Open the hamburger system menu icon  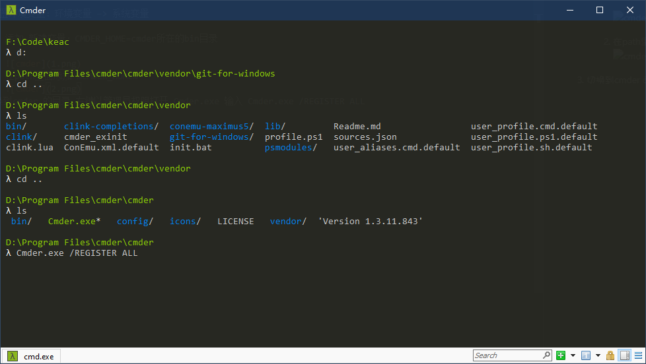click(637, 355)
